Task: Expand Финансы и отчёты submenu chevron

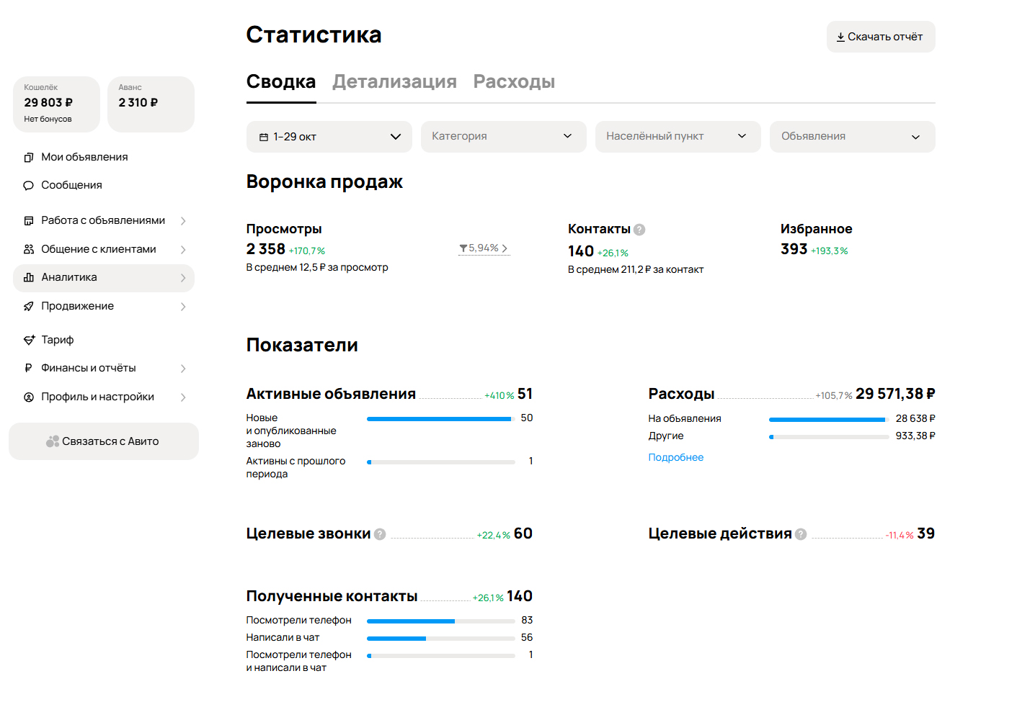Action: (183, 369)
